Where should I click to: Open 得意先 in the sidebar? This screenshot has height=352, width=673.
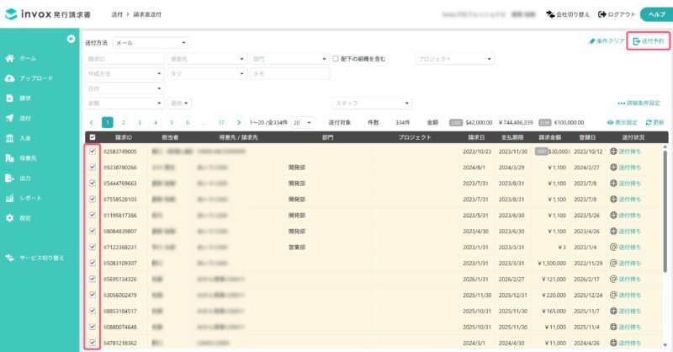pos(28,158)
